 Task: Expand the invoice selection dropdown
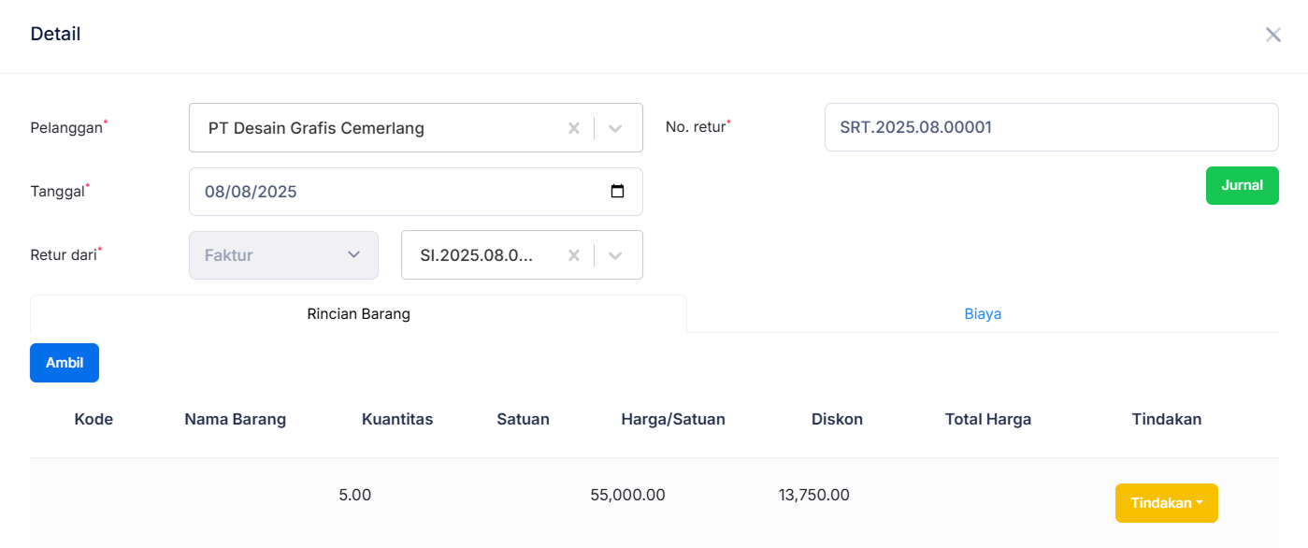pyautogui.click(x=615, y=254)
